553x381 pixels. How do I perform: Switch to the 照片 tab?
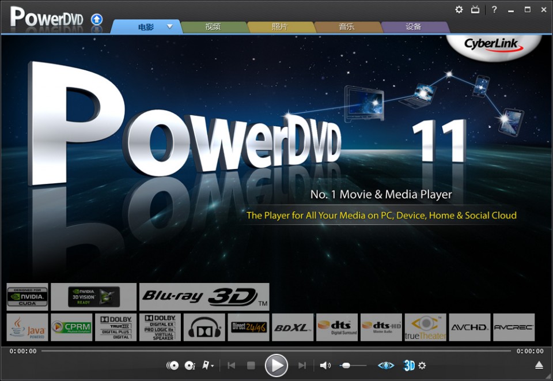[280, 26]
